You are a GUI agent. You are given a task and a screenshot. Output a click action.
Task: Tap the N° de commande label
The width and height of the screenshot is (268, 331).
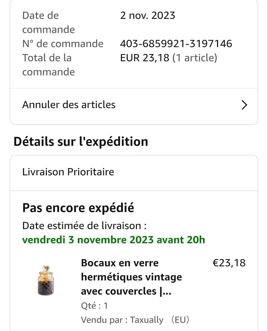(63, 44)
